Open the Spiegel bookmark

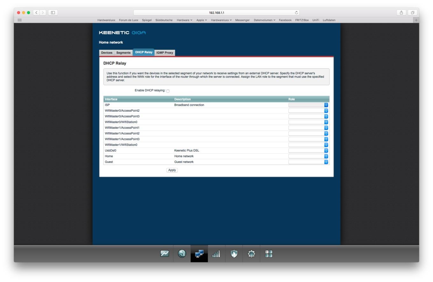click(147, 20)
